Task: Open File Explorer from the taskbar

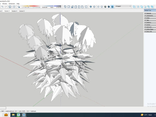Action: click(x=13, y=115)
